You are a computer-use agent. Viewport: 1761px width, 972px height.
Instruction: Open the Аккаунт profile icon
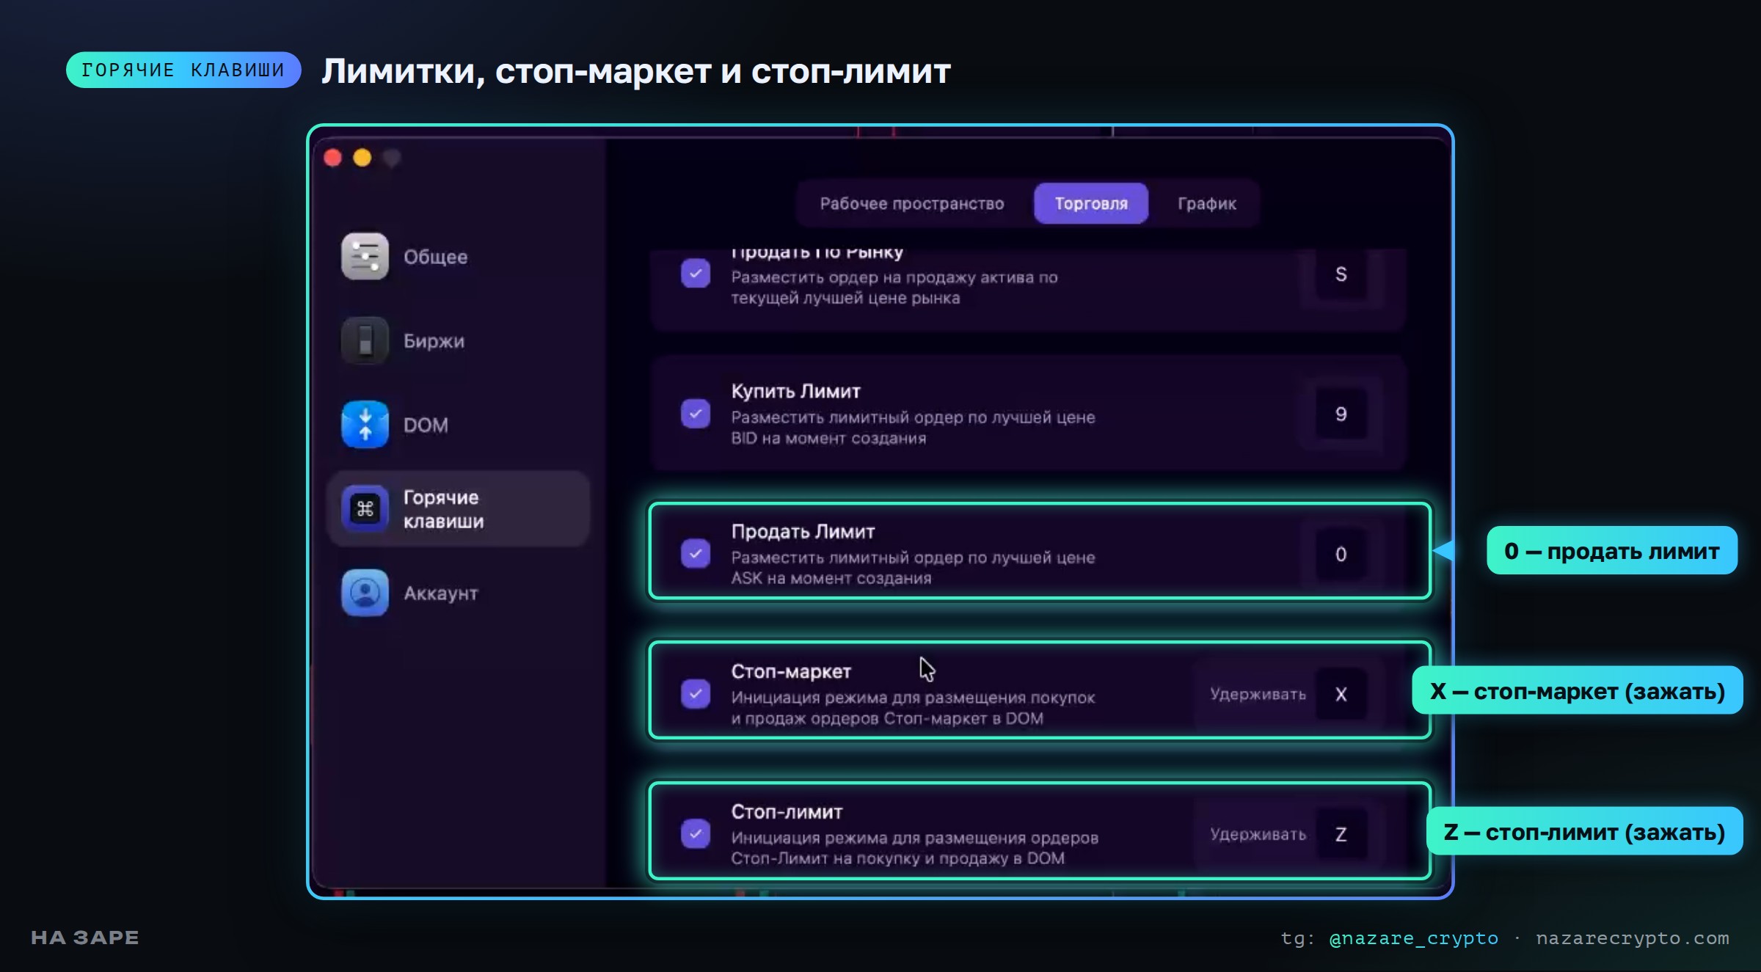[365, 593]
